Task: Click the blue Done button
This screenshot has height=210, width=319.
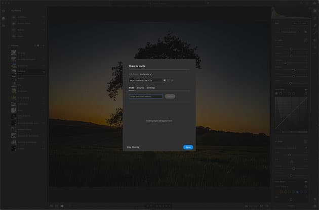Action: (188, 147)
